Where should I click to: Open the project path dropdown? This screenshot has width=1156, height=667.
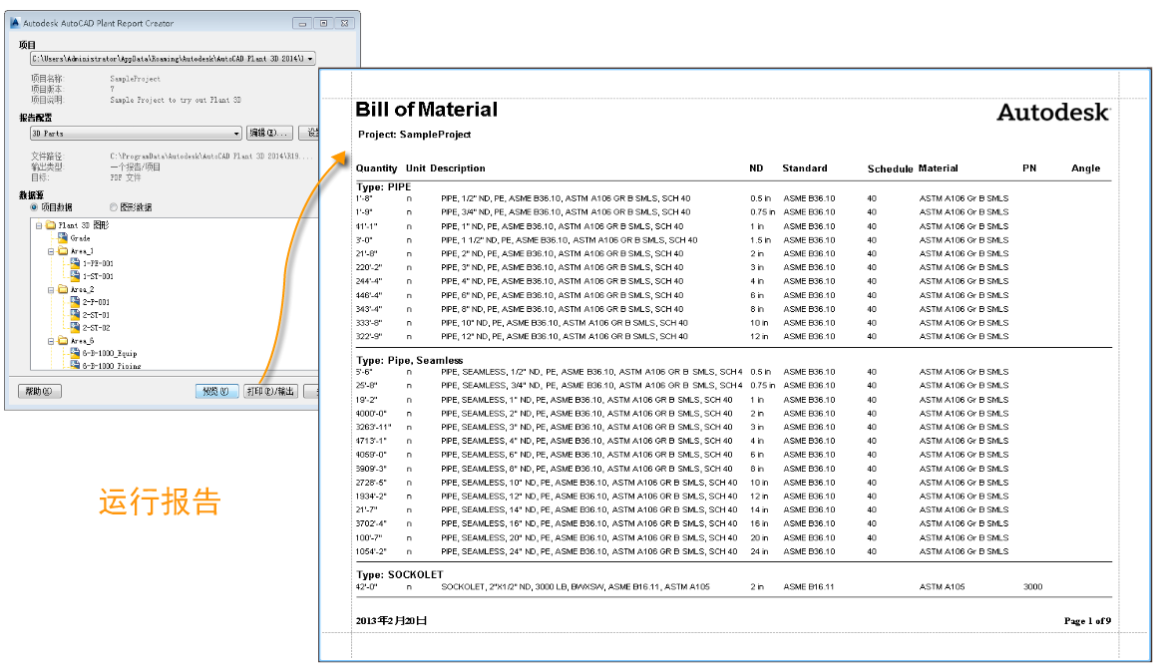(310, 58)
